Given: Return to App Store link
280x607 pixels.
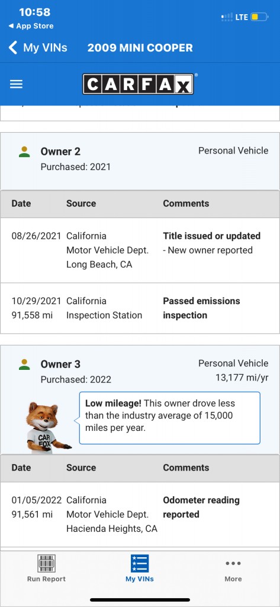Looking at the screenshot, I should (x=31, y=26).
